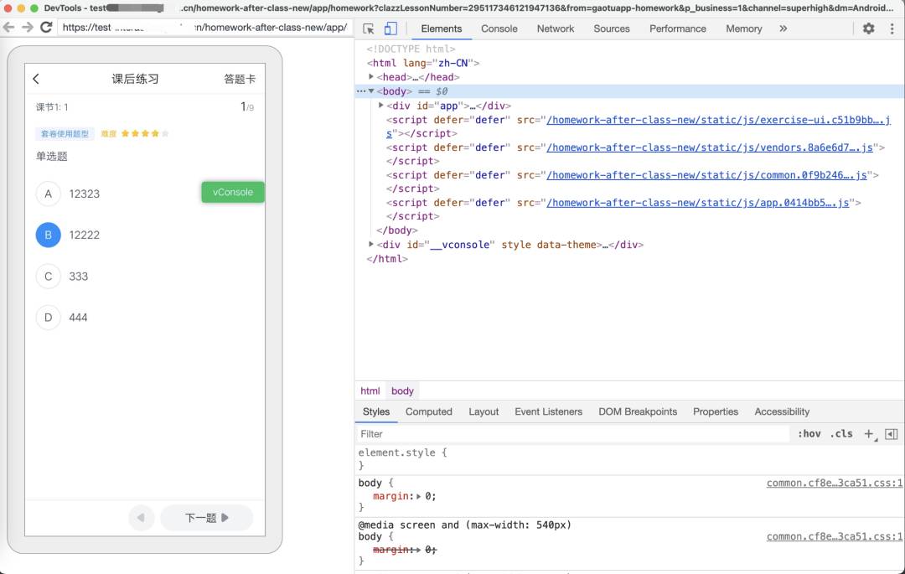Open the green vConsole button
This screenshot has width=905, height=574.
tap(233, 192)
